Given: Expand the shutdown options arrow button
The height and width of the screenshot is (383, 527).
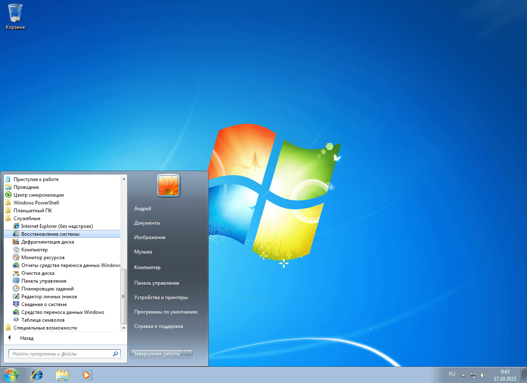Looking at the screenshot, I should click(188, 354).
